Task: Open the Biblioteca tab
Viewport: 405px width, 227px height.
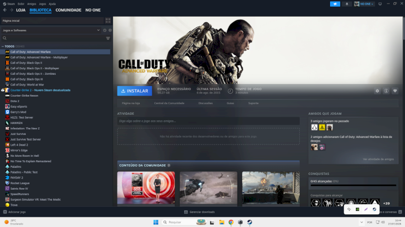Action: pos(40,10)
